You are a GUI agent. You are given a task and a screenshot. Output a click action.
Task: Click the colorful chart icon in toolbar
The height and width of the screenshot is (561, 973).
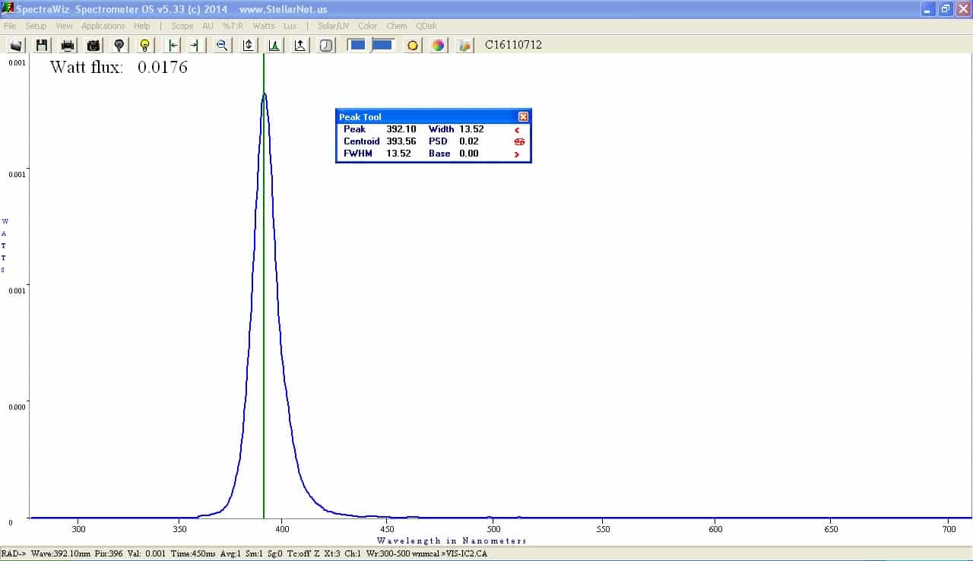click(x=464, y=46)
